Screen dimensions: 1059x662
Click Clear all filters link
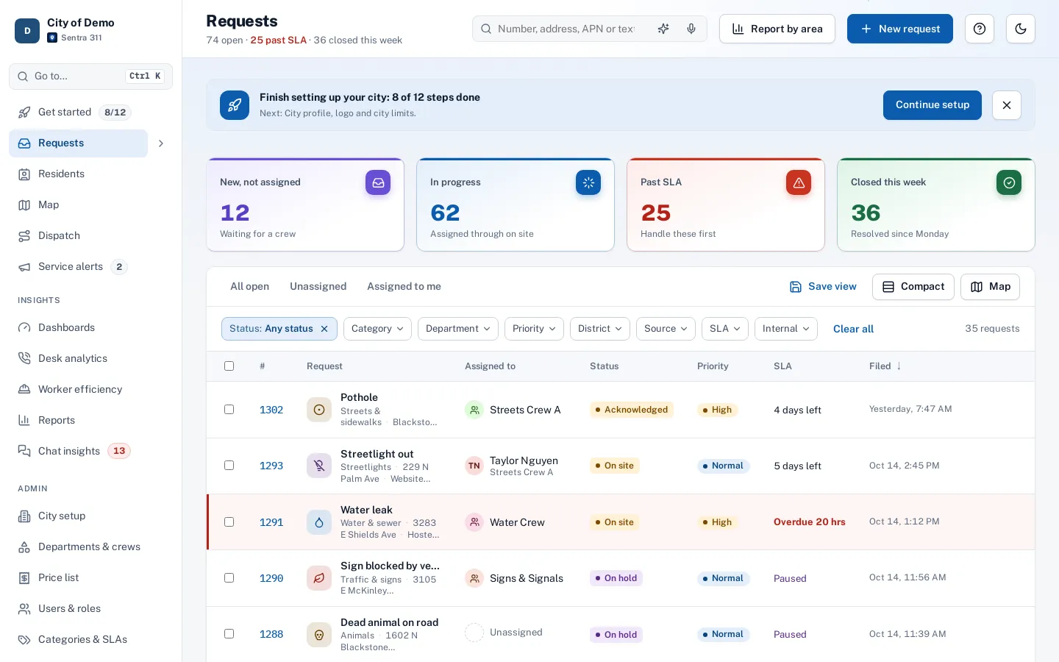tap(853, 329)
